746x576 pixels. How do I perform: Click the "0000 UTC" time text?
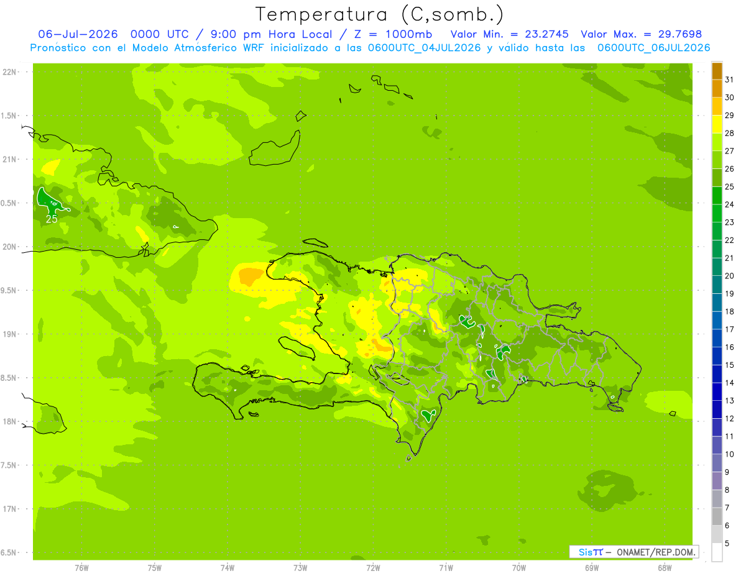point(160,34)
